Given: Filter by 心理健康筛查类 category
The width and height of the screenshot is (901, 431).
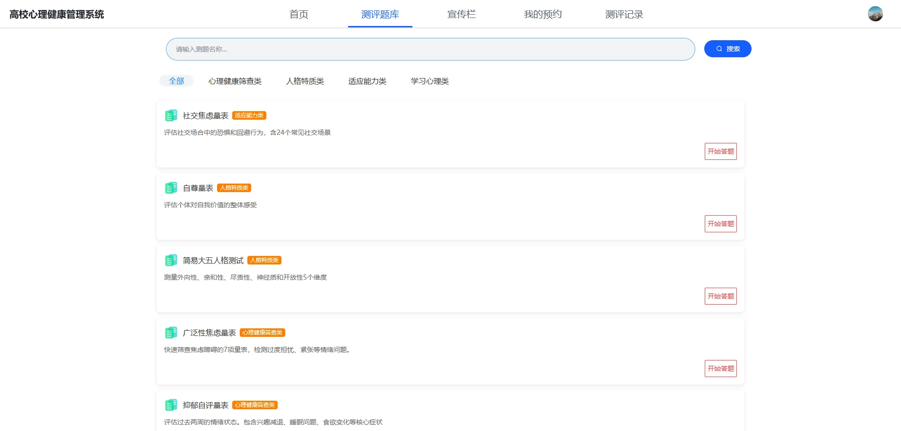Looking at the screenshot, I should pos(235,80).
